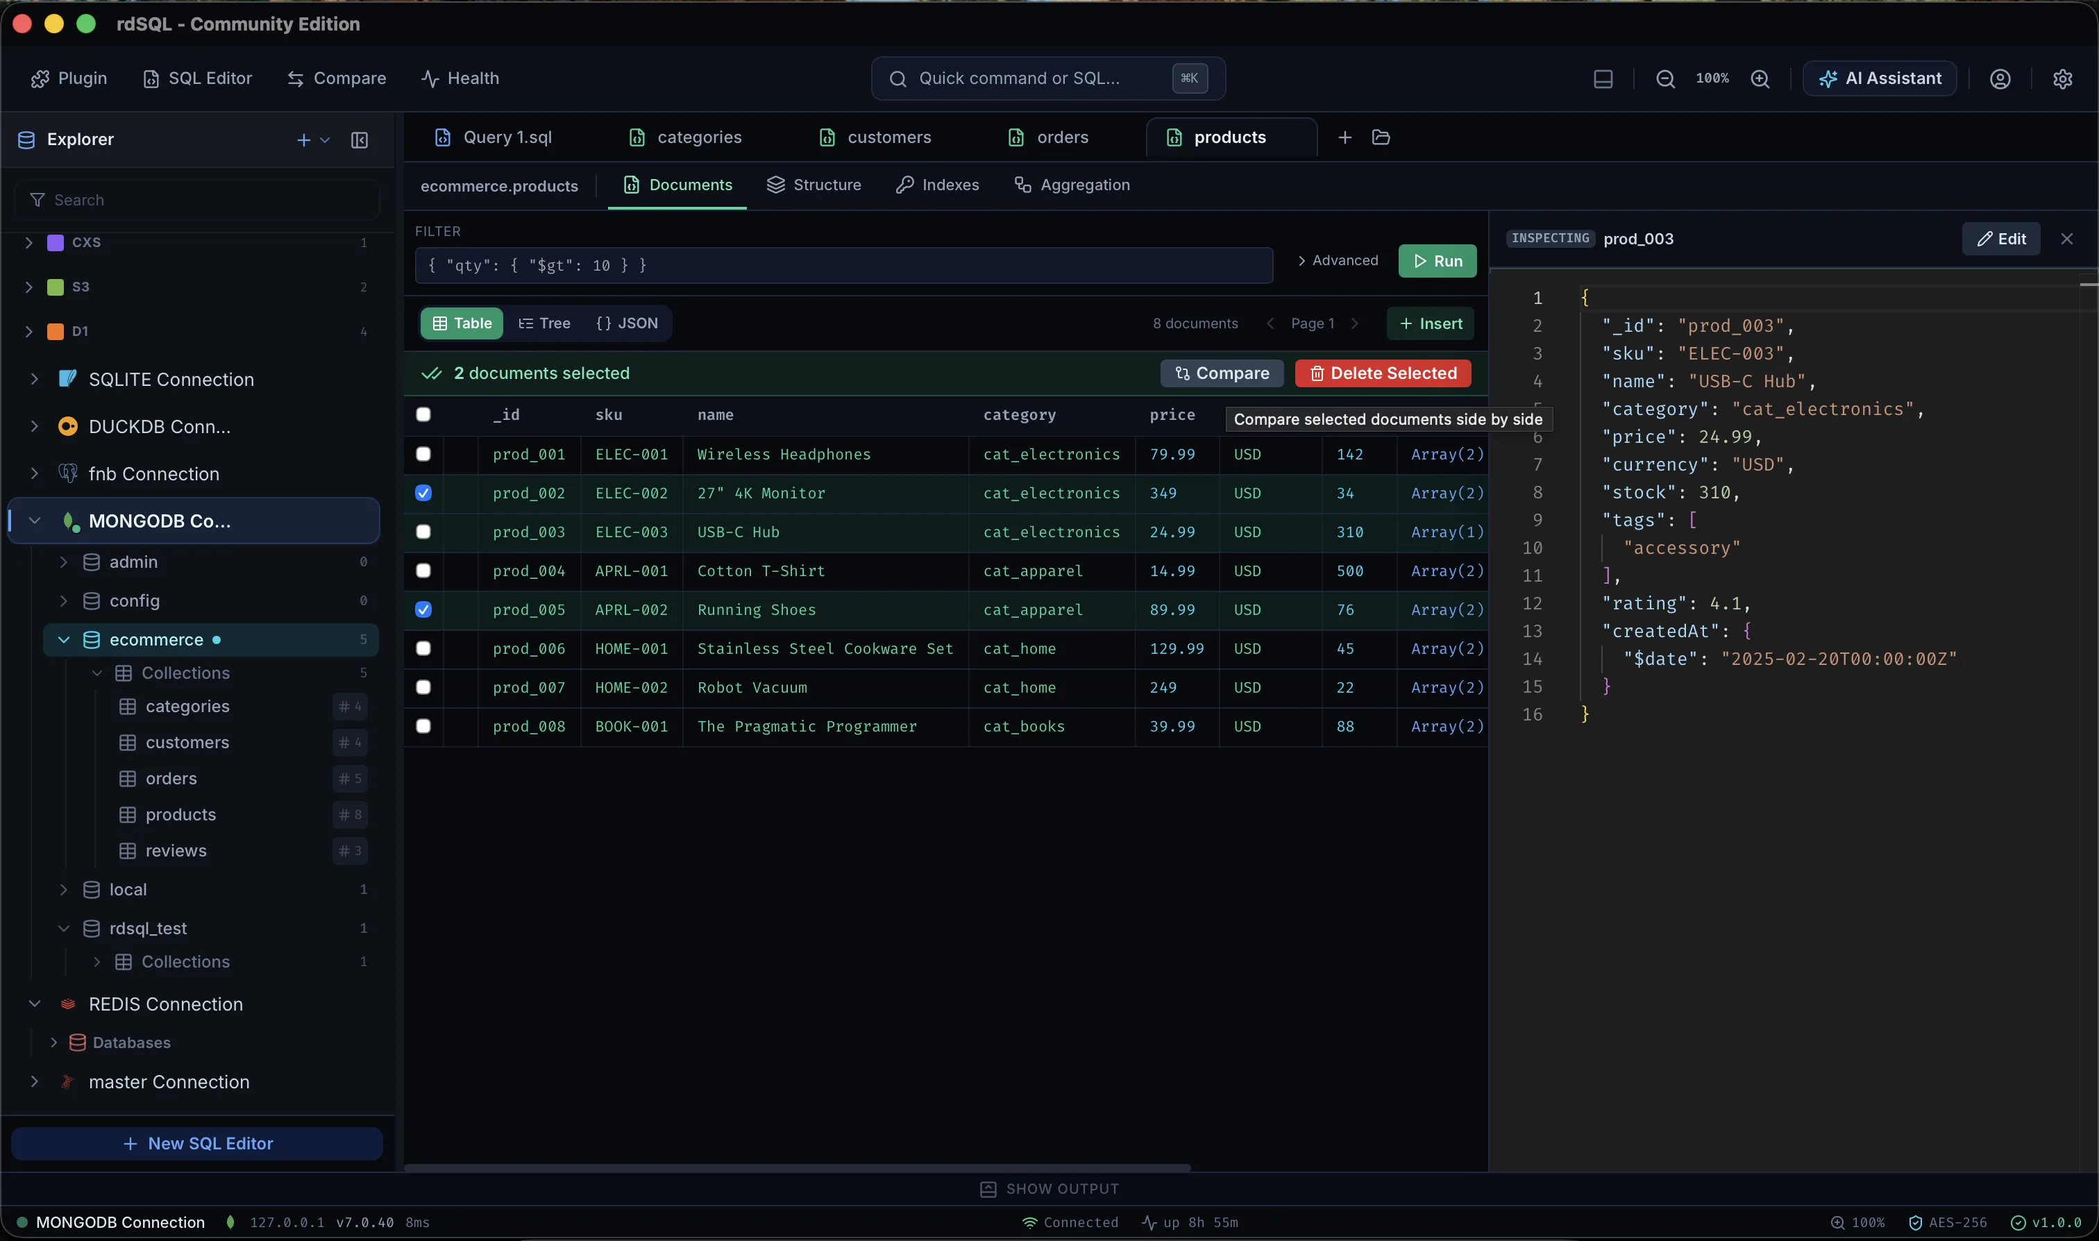Screen dimensions: 2099x1241
Task: Open the Indexes sub-tab
Action: click(938, 185)
